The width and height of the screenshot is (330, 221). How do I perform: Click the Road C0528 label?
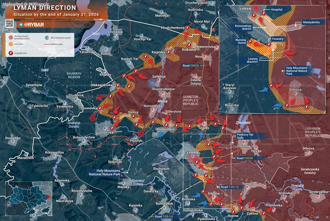click(x=245, y=158)
